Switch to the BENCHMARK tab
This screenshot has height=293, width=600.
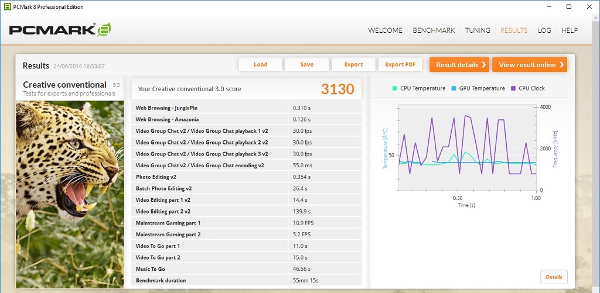(x=434, y=30)
